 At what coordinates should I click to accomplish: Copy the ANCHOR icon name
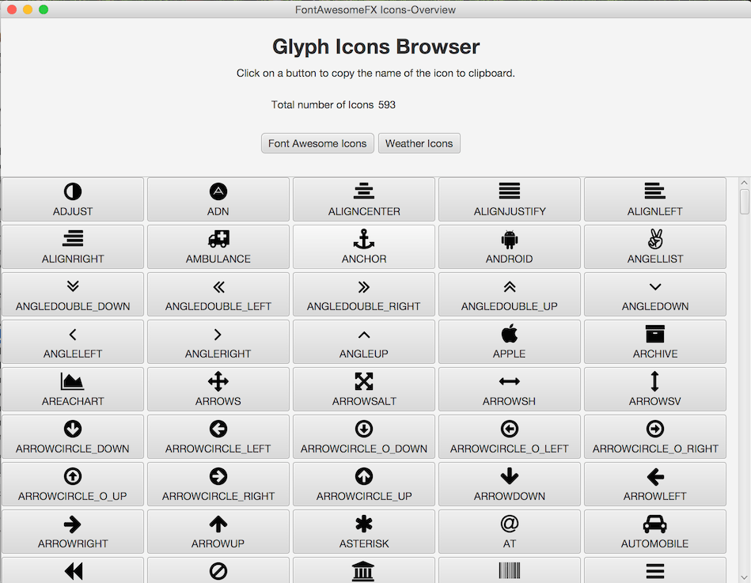coord(364,247)
